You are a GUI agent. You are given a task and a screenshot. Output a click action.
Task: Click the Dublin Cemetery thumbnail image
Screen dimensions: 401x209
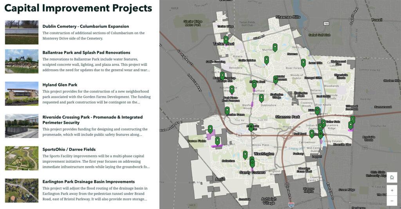(22, 32)
